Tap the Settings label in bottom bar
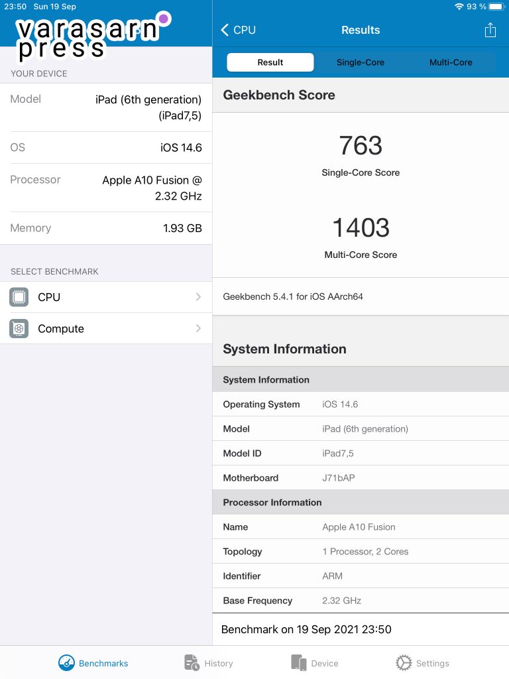Viewport: 509px width, 679px height. (432, 663)
